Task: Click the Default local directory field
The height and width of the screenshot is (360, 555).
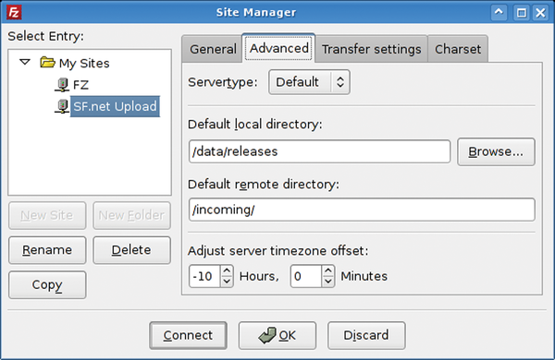Action: point(320,151)
